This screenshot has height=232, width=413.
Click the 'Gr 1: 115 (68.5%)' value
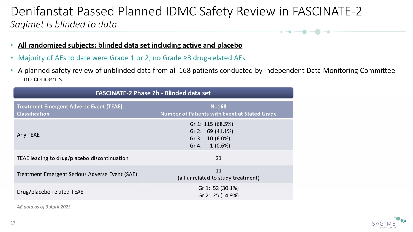coord(211,124)
